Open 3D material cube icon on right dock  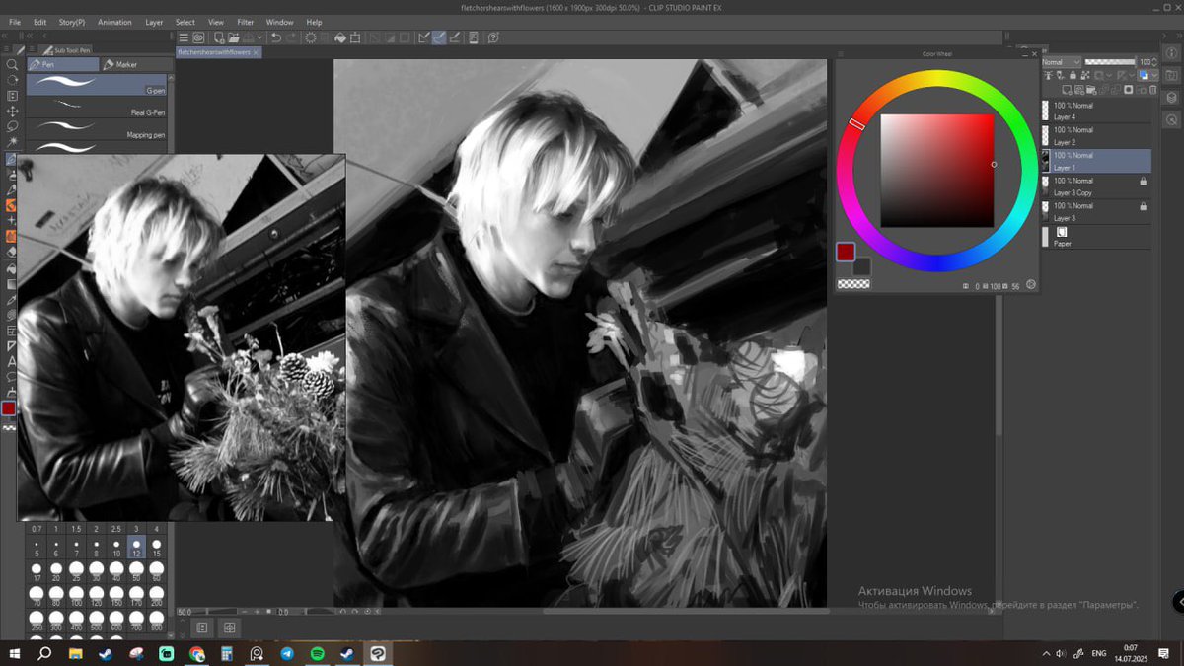point(1171,98)
